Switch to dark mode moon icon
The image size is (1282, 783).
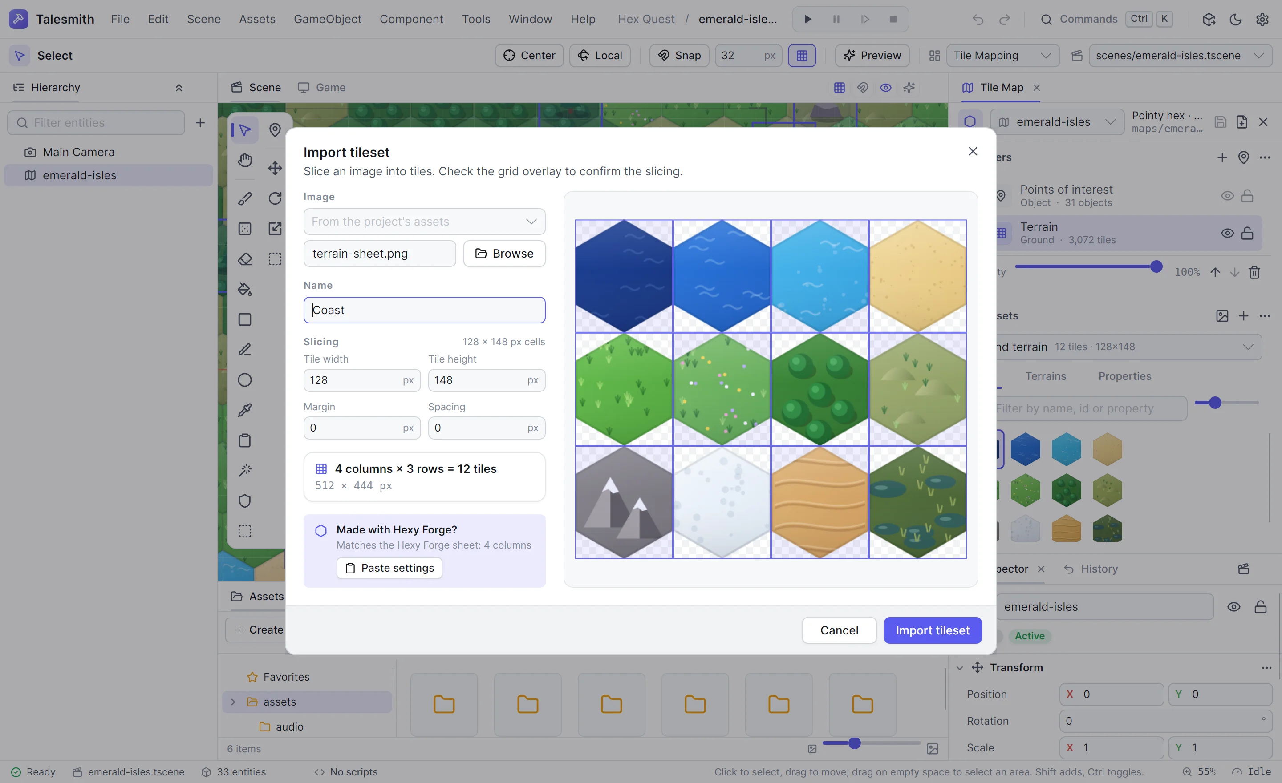[x=1235, y=19]
